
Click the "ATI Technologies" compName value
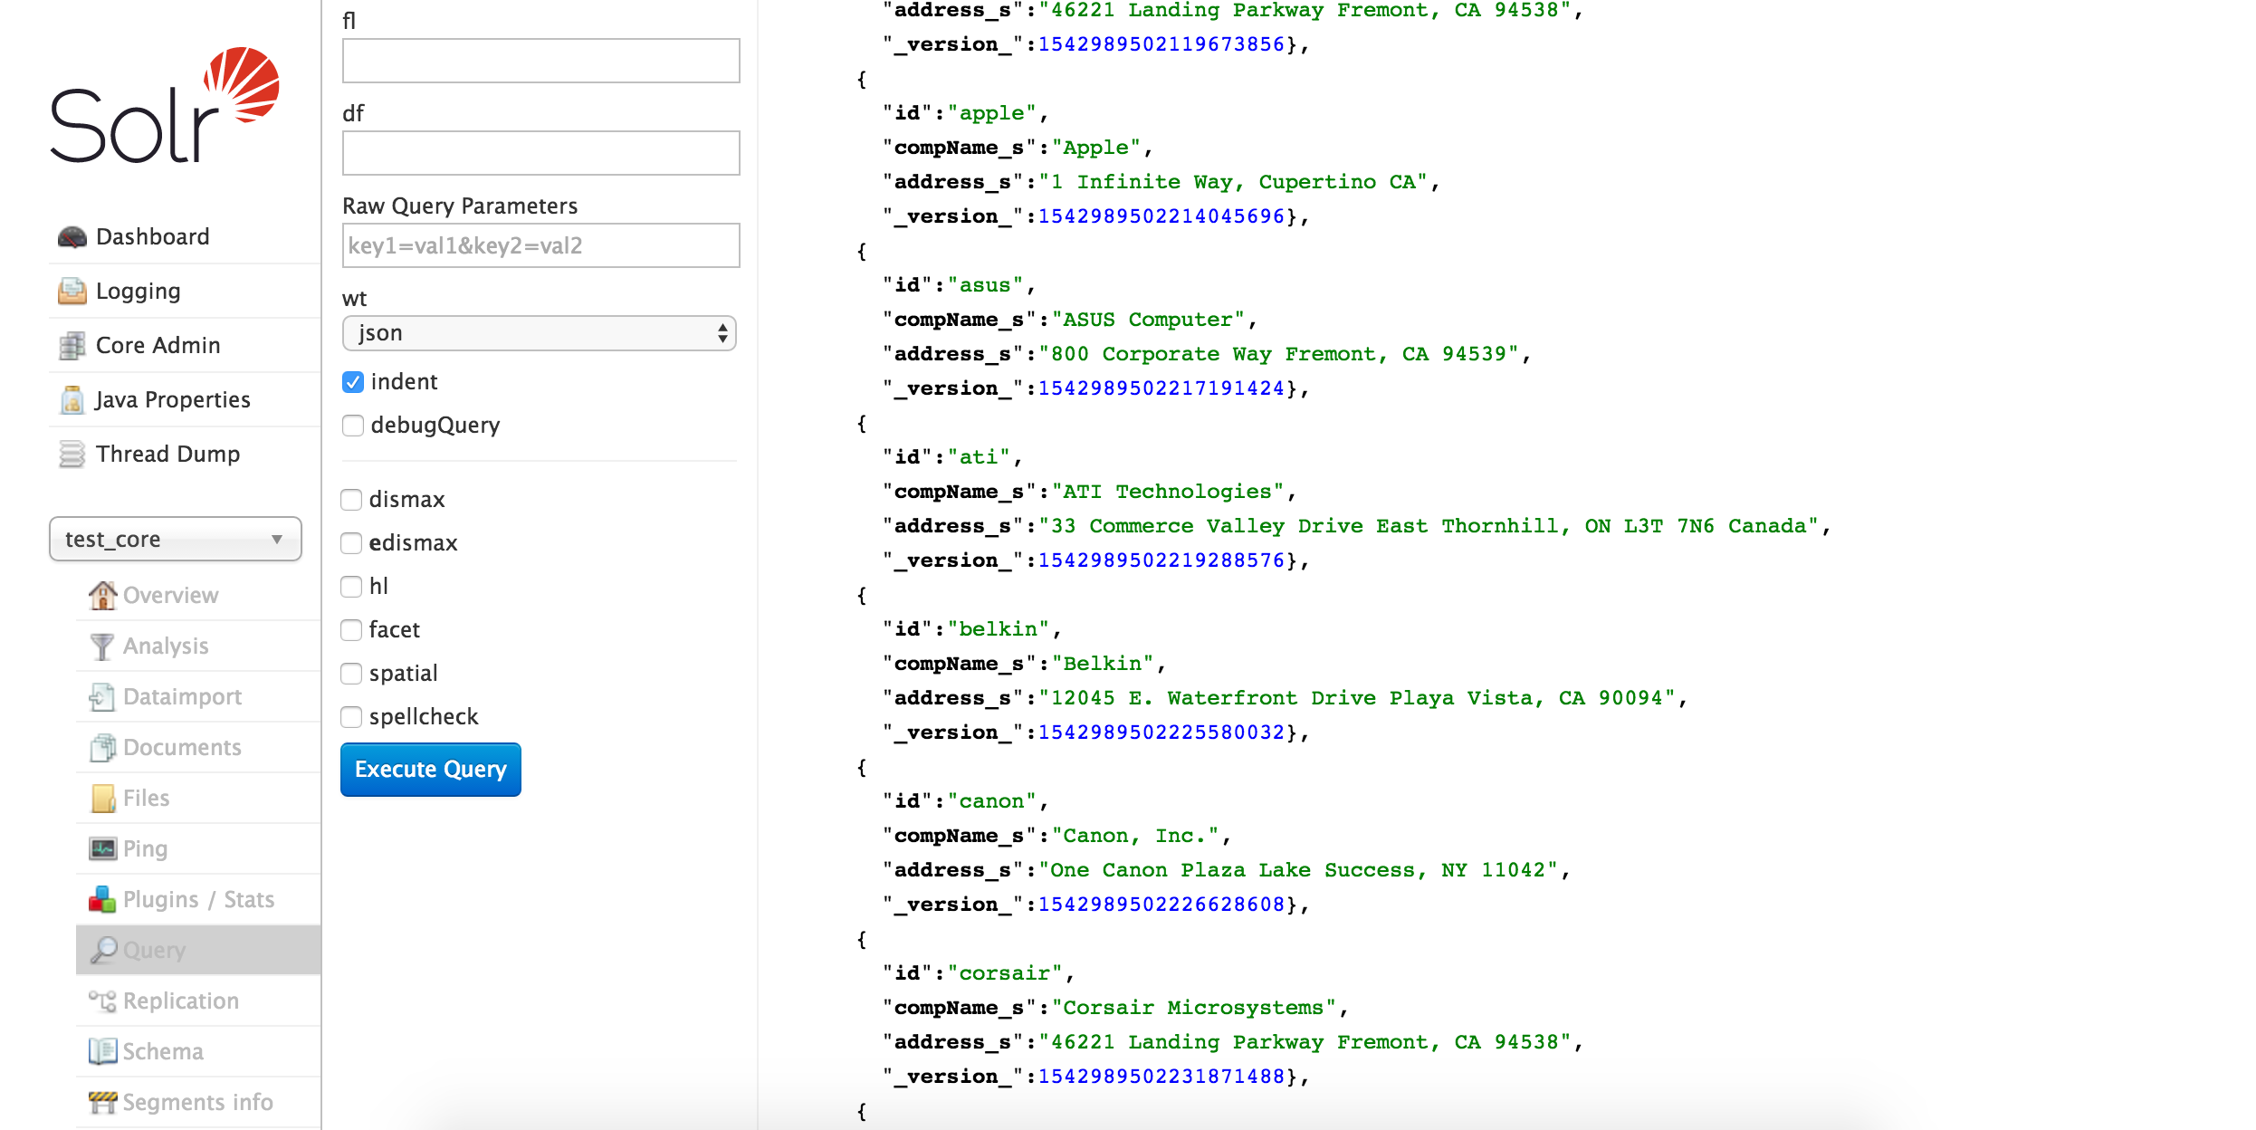1168,492
